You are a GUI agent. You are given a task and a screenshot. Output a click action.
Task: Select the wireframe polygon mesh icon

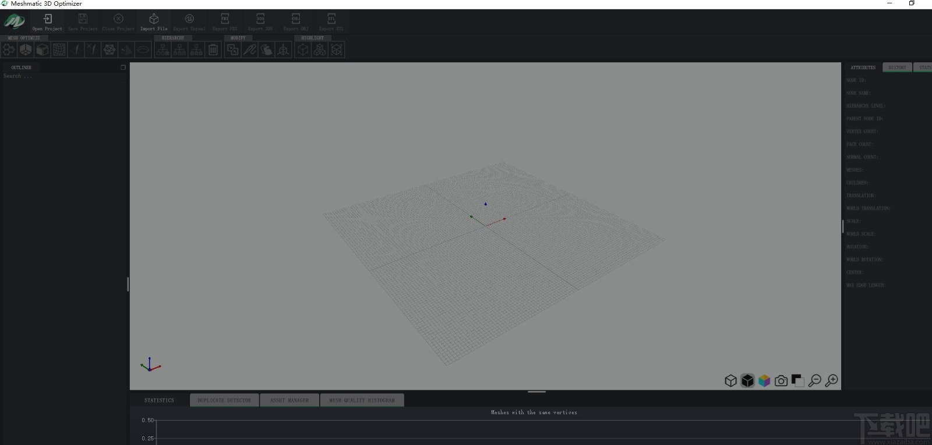tap(110, 50)
